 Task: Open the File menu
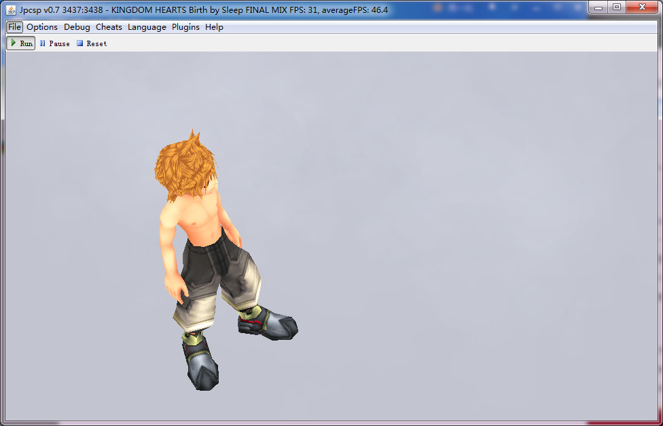coord(14,27)
